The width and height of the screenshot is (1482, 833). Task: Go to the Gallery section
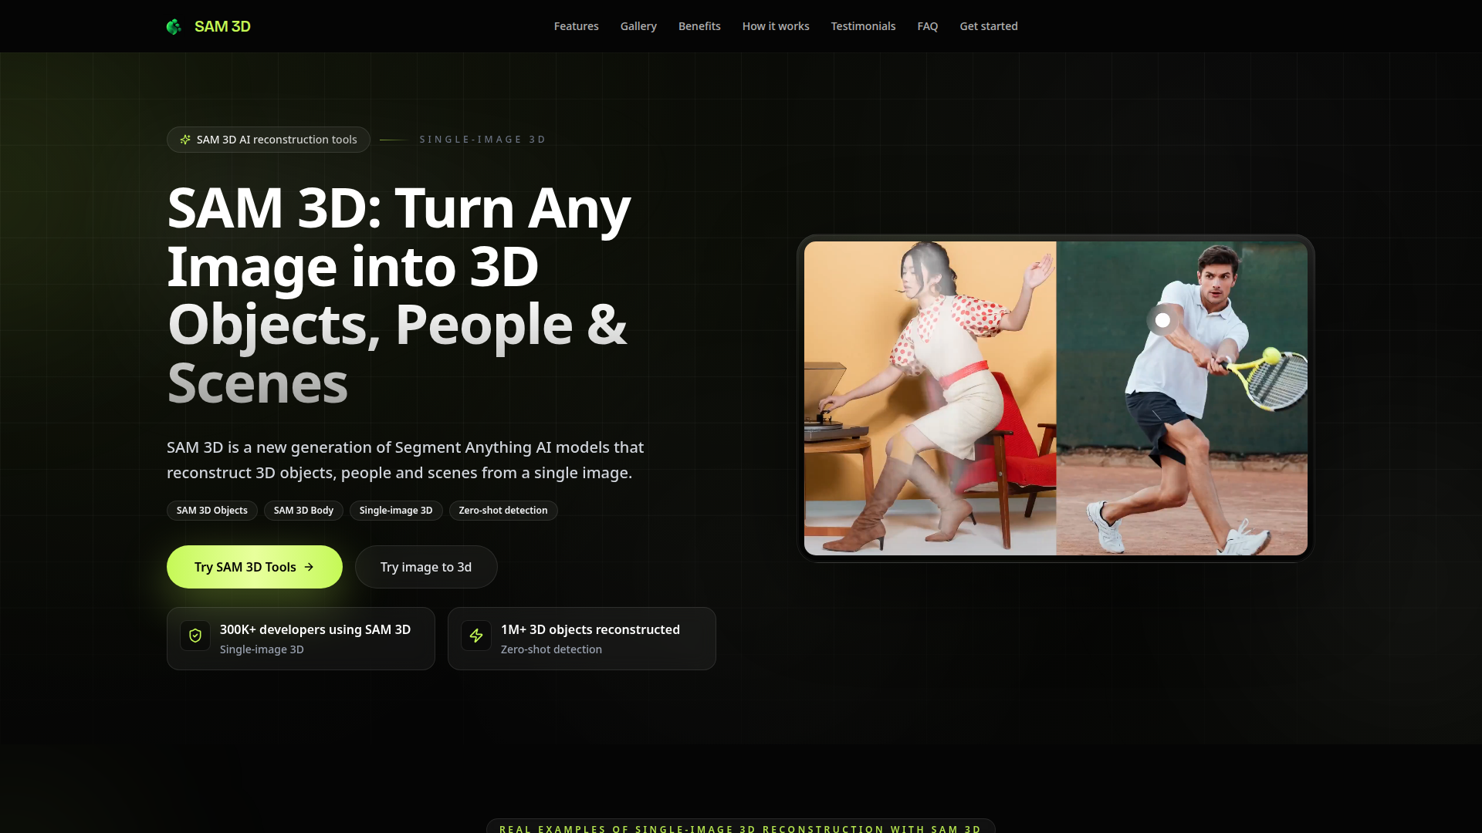click(638, 26)
